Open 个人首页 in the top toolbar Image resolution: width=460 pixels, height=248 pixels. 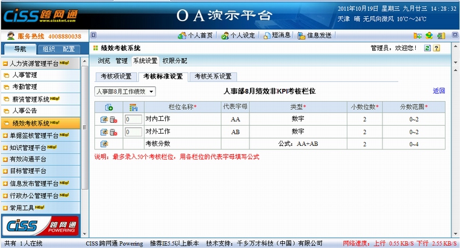pyautogui.click(x=196, y=35)
